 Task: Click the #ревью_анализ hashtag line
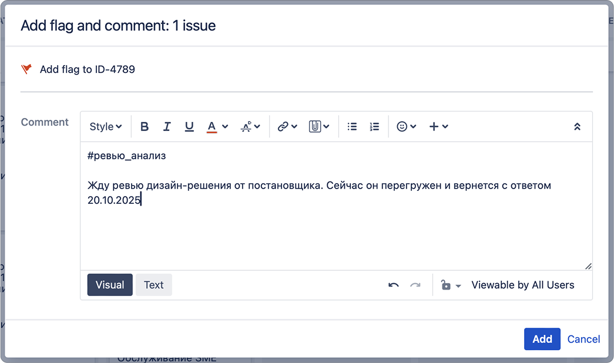click(126, 156)
